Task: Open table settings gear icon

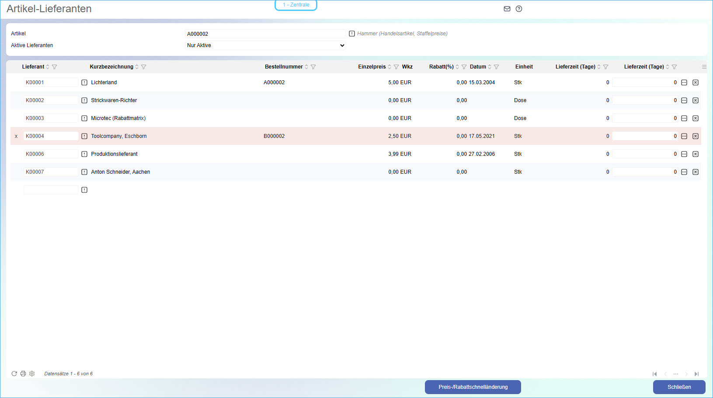Action: click(32, 374)
